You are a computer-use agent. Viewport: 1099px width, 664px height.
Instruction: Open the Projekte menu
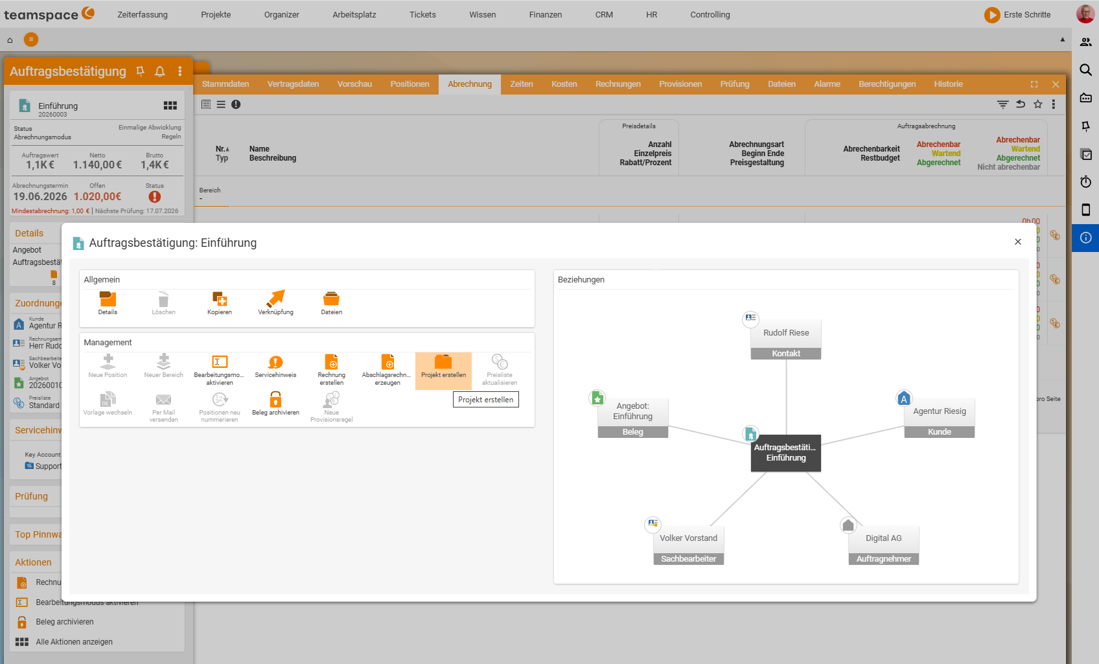[x=216, y=14]
